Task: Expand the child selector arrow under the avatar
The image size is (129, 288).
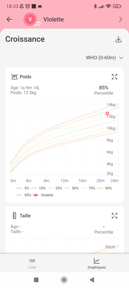Action: click(x=38, y=24)
